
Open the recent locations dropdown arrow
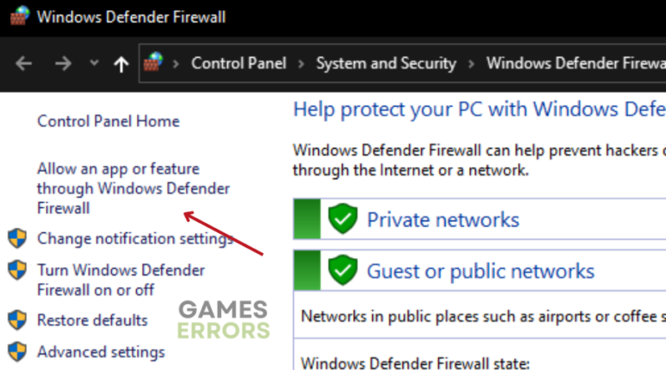tap(94, 63)
